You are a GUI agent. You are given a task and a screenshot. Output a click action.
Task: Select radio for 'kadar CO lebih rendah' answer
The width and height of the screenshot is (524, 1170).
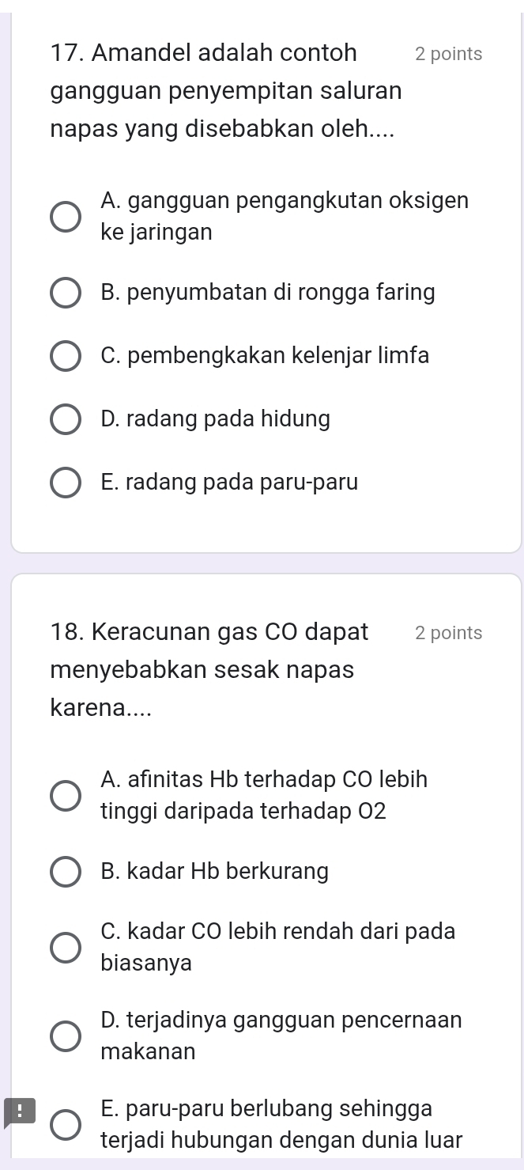(66, 948)
